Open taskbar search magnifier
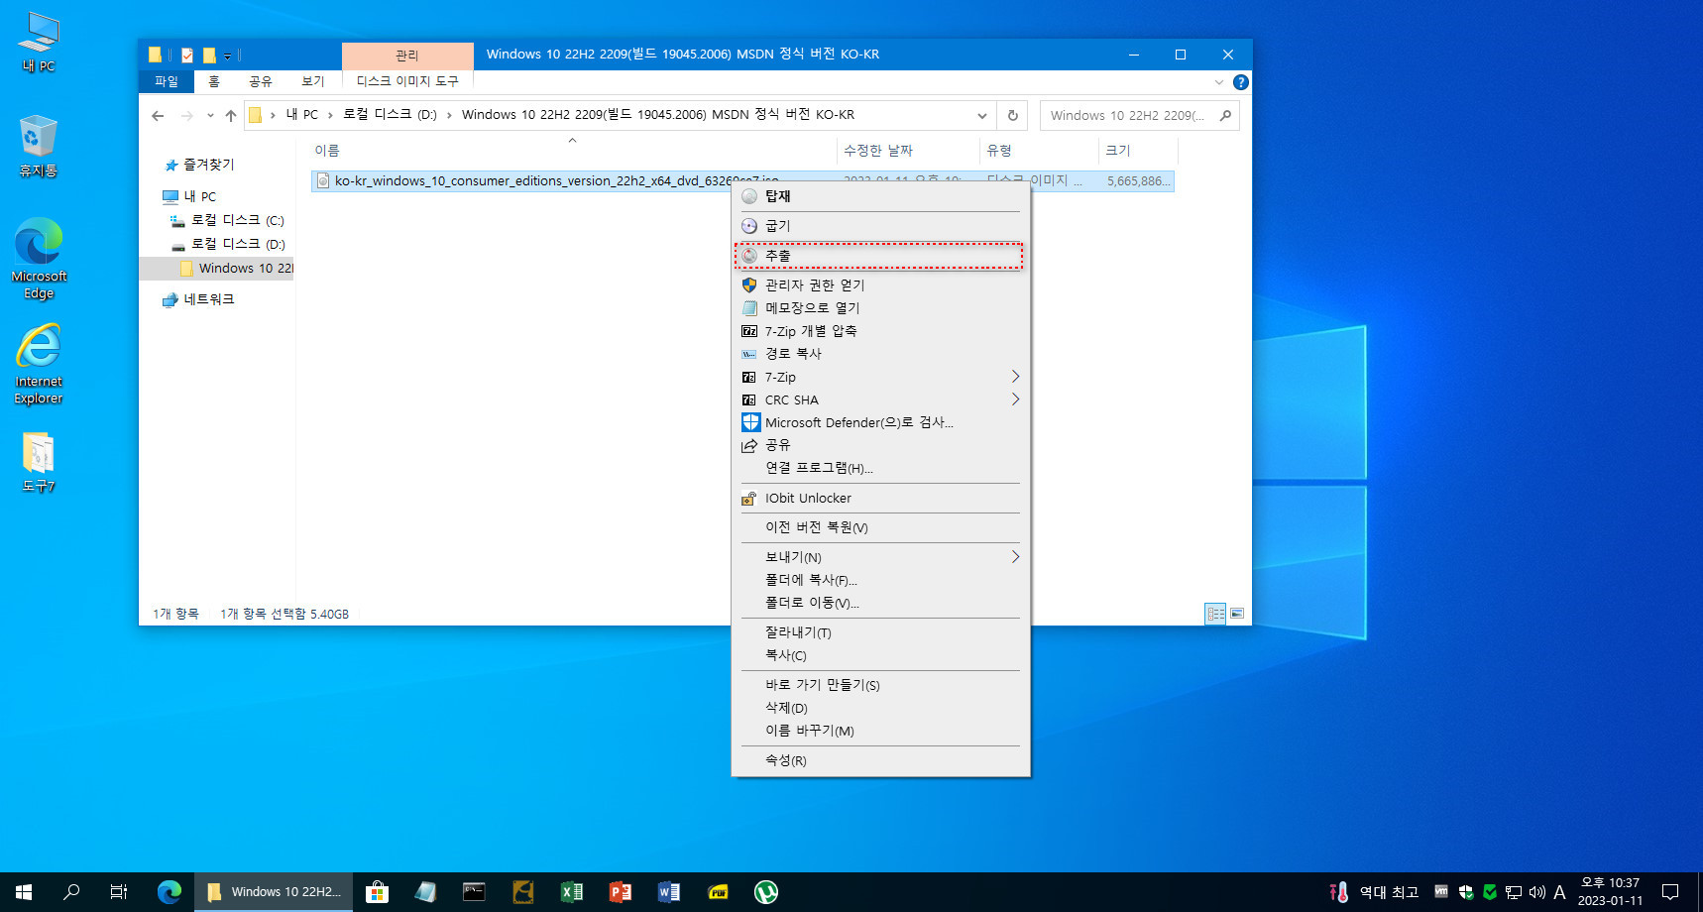 click(x=71, y=892)
